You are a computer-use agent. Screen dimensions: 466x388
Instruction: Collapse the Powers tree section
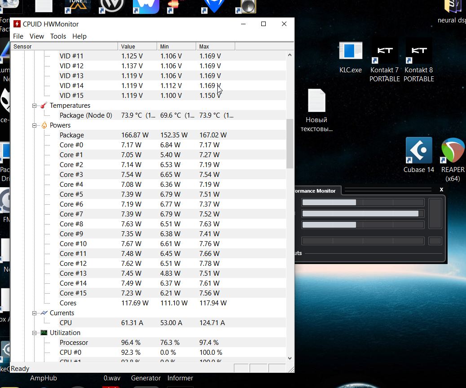(x=35, y=125)
